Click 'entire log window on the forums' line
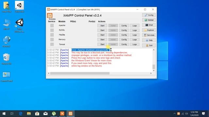Viewport: 209px width, 117px height. [x=87, y=66]
